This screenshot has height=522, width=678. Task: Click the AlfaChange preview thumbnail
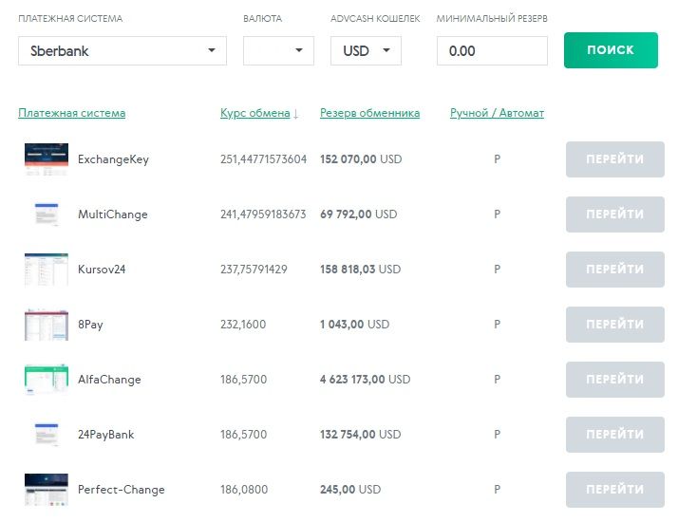(46, 380)
